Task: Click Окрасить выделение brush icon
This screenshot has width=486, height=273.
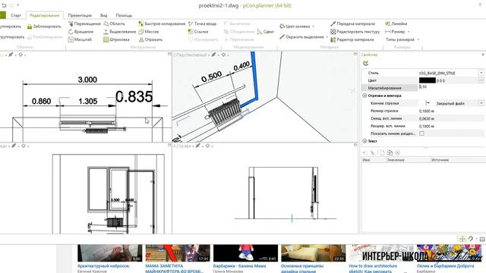Action: 282,37
